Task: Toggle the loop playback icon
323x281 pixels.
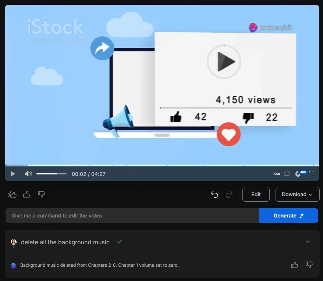Action: pos(287,174)
